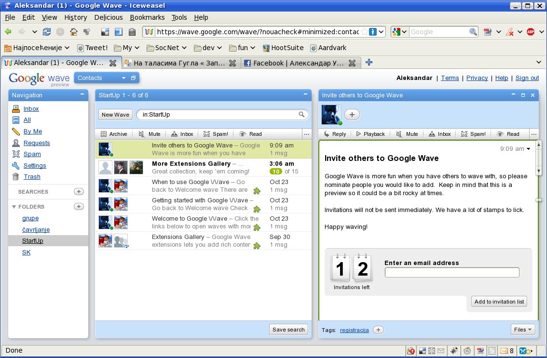Screen dimensions: 547x358
Task: Go back with the browser back arrow
Action: 8,32
